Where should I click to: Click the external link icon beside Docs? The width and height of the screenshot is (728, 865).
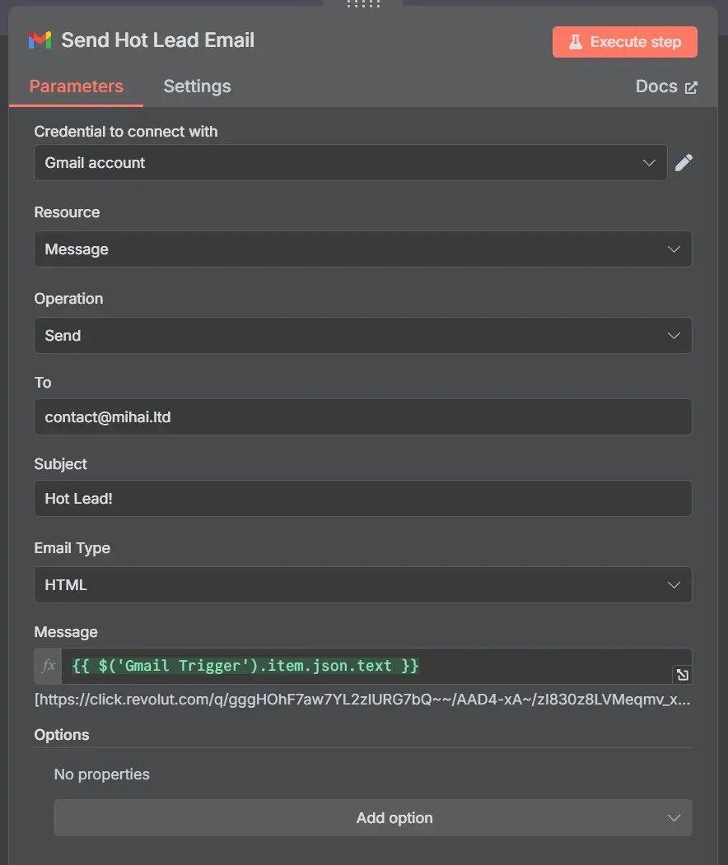(691, 87)
